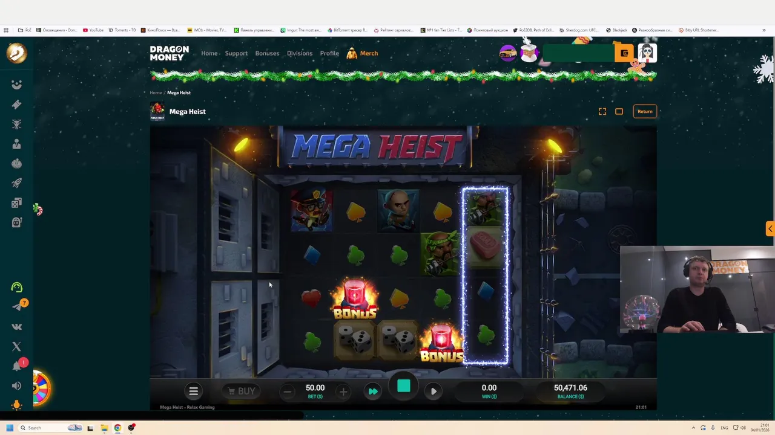Show more bookmarks with double chevron
This screenshot has width=775, height=435.
point(764,30)
